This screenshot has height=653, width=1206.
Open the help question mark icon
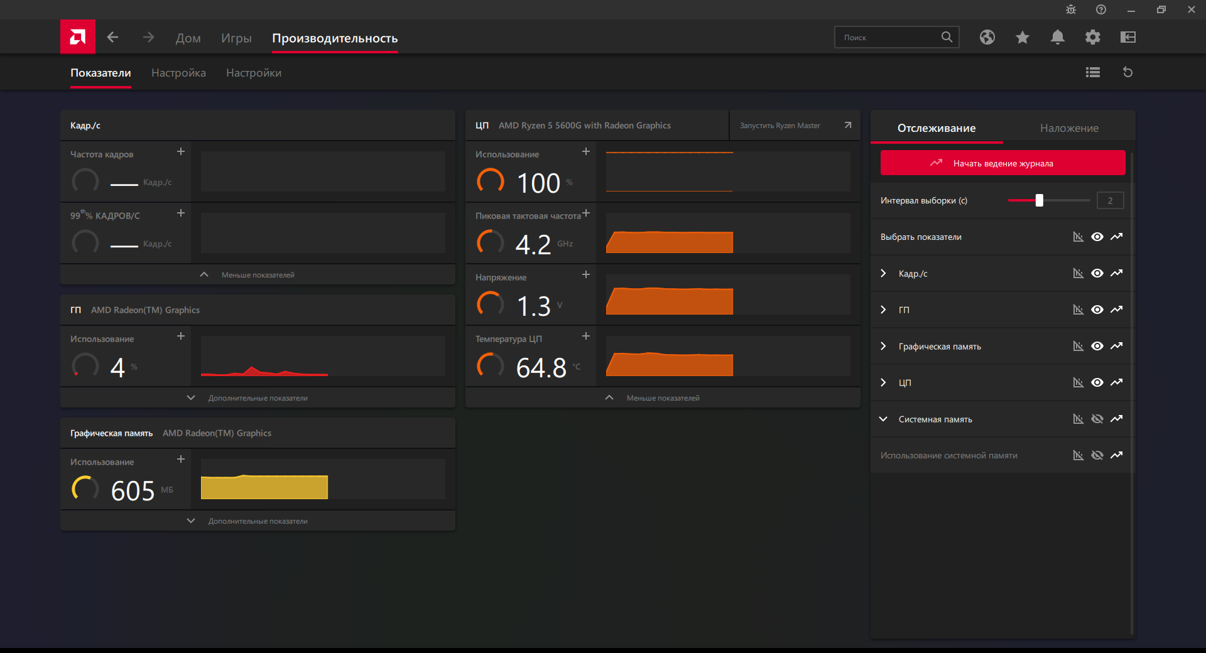point(1101,9)
